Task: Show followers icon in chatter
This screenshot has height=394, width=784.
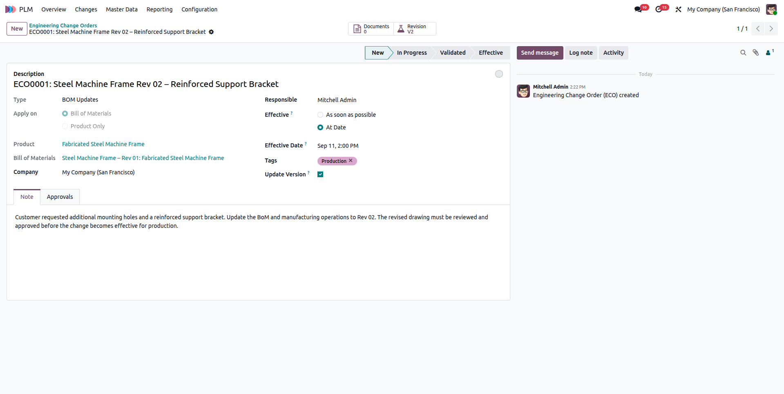Action: click(x=770, y=52)
